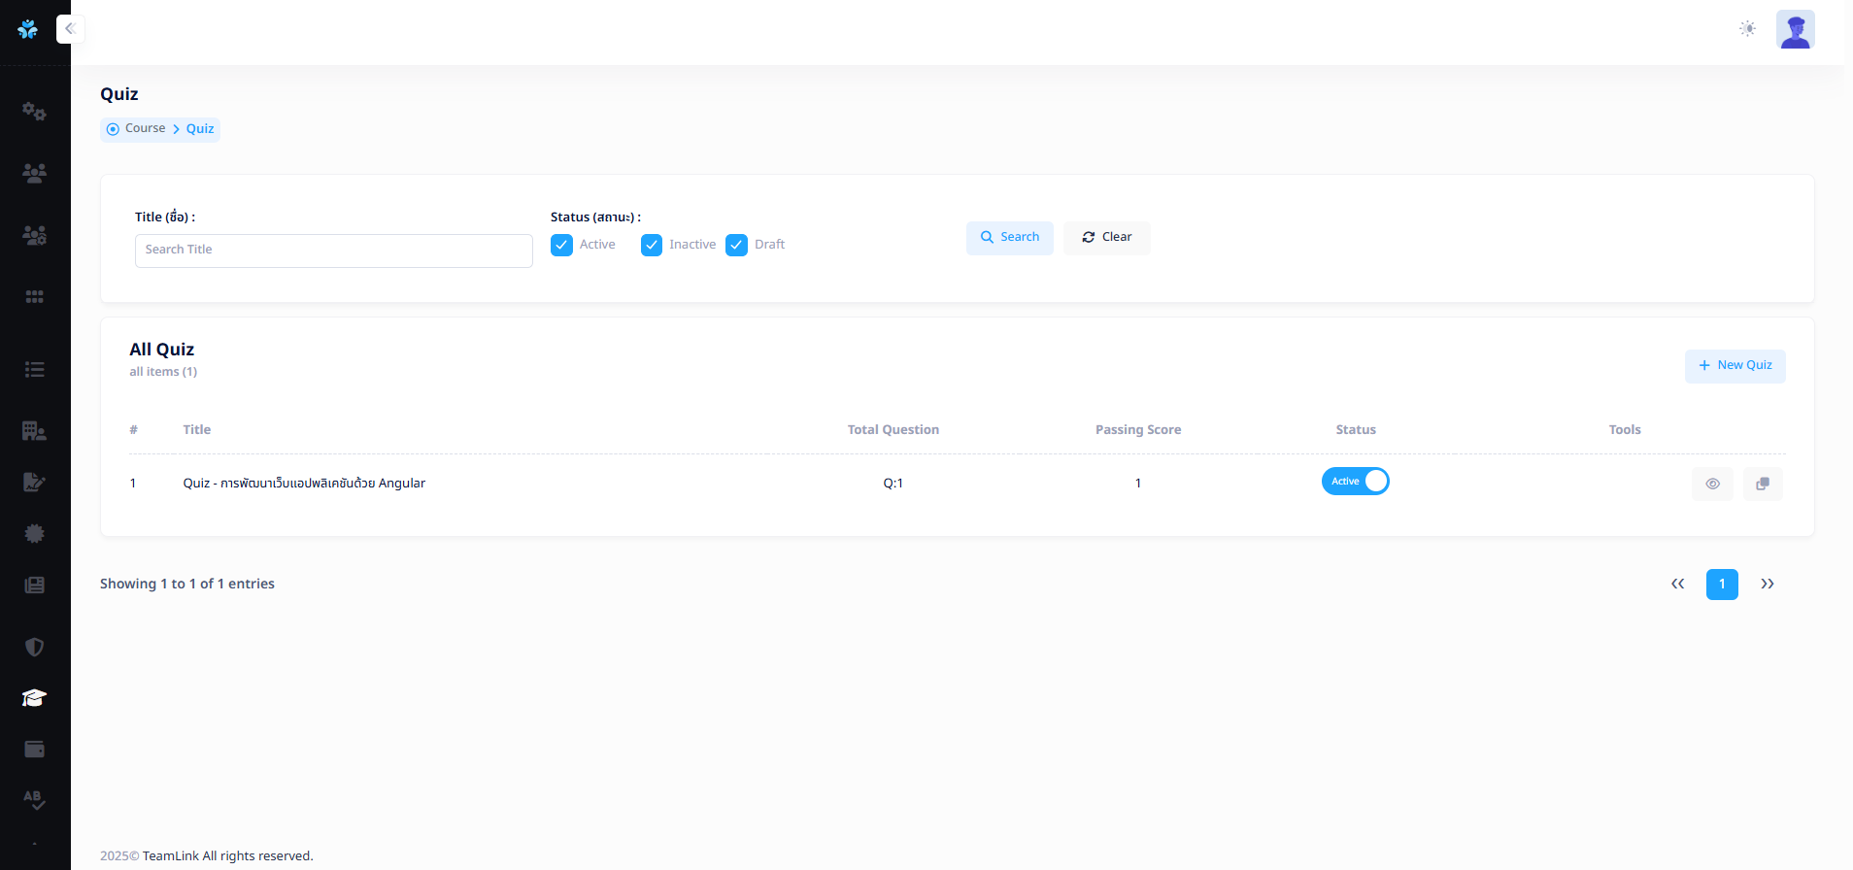Viewport: 1853px width, 870px height.
Task: Click the Course breadcrumb link
Action: click(x=145, y=128)
